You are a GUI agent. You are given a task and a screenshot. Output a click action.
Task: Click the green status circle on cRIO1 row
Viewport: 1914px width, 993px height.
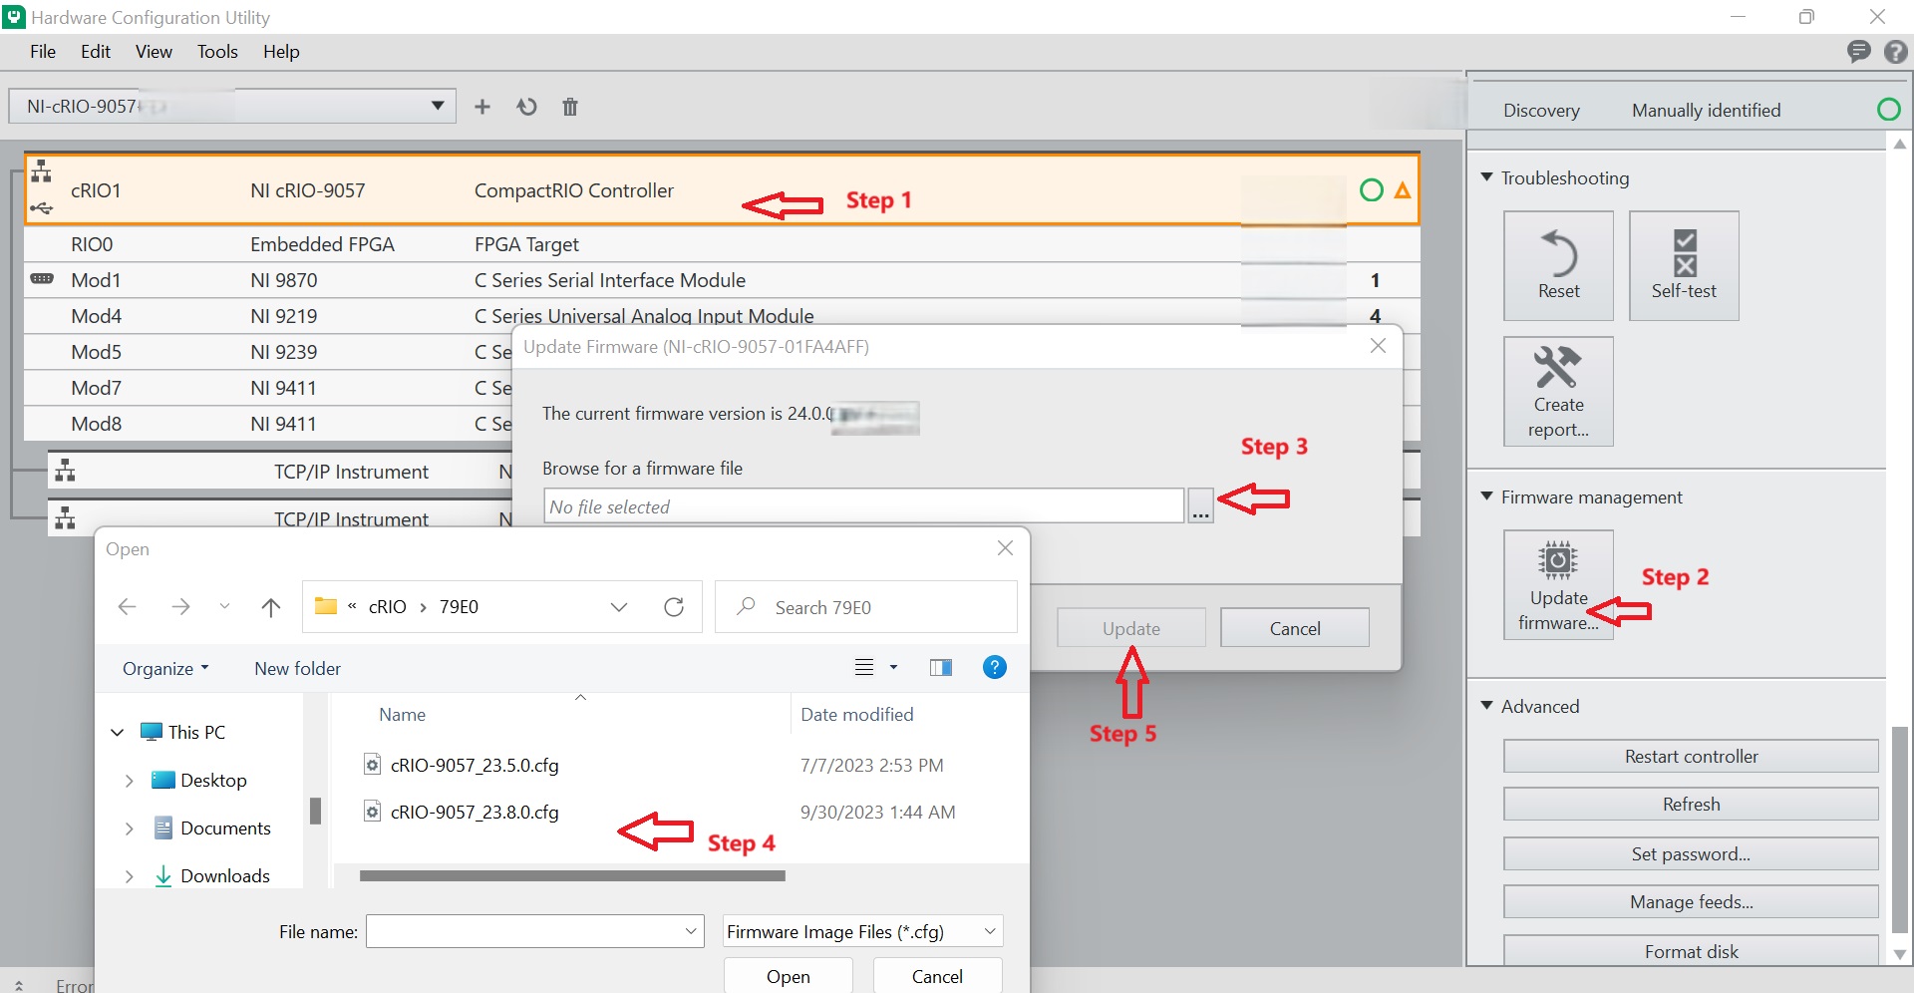1372,189
